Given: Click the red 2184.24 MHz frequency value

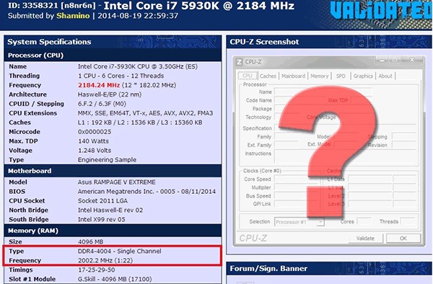Looking at the screenshot, I should pos(99,85).
